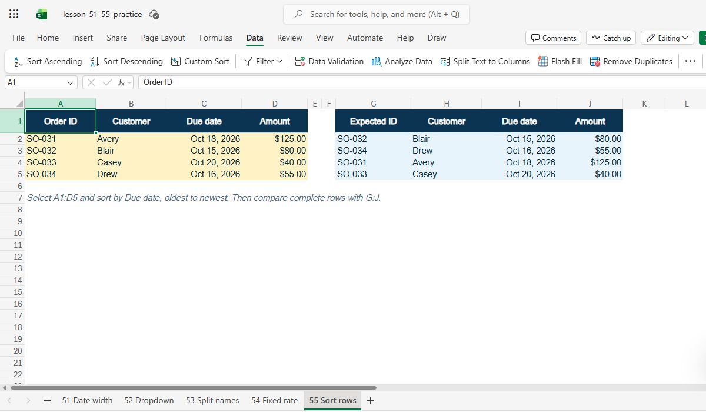Viewport: 706px width, 412px height.
Task: Click the horizontal scrollbar
Action: coord(193,388)
